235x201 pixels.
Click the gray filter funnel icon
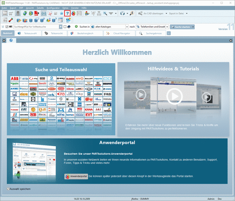(x=111, y=13)
